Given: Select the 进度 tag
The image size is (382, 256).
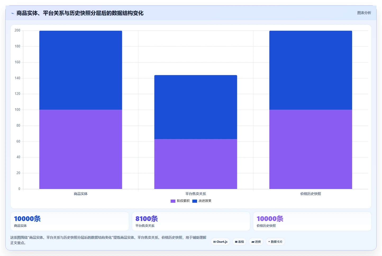Looking at the screenshot, I should coord(256,242).
